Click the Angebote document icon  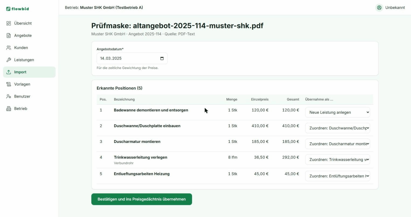(9, 36)
